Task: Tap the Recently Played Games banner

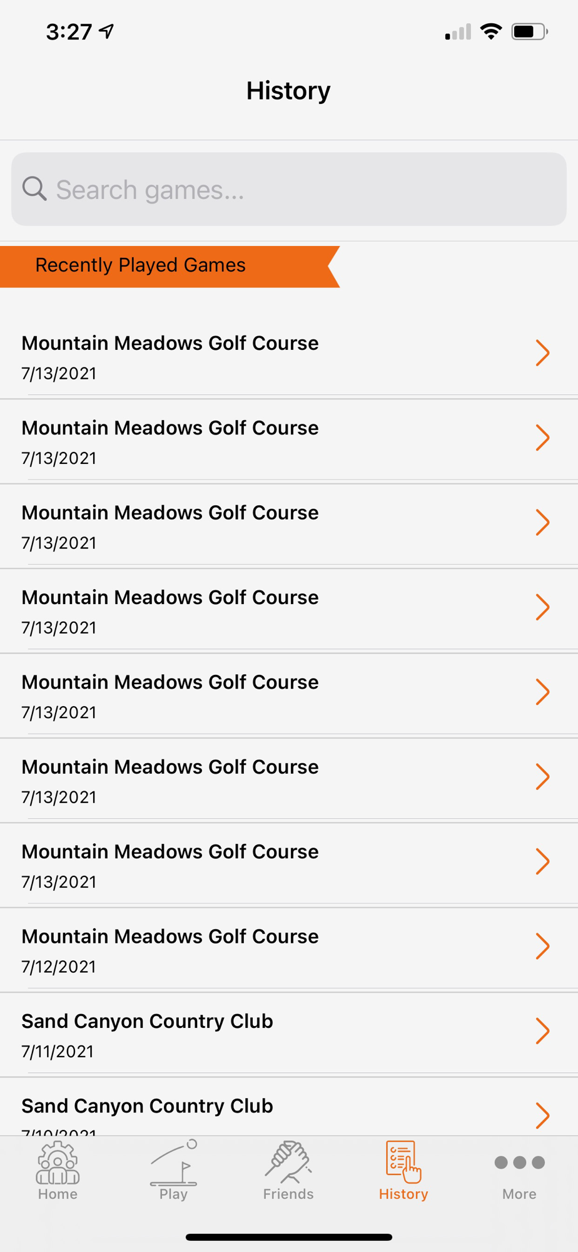Action: [170, 267]
